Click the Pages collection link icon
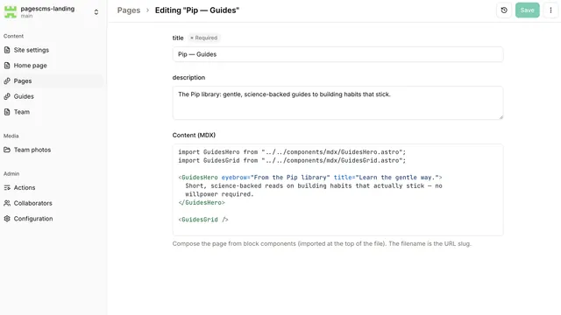Screen dimensions: 561x315 pyautogui.click(x=7, y=81)
